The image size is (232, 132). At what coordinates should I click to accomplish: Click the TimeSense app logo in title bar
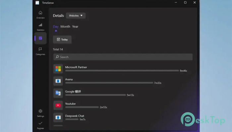tap(37, 3)
